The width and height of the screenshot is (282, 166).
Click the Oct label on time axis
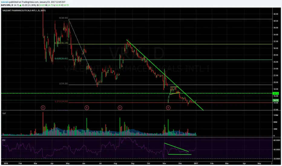pos(149,164)
